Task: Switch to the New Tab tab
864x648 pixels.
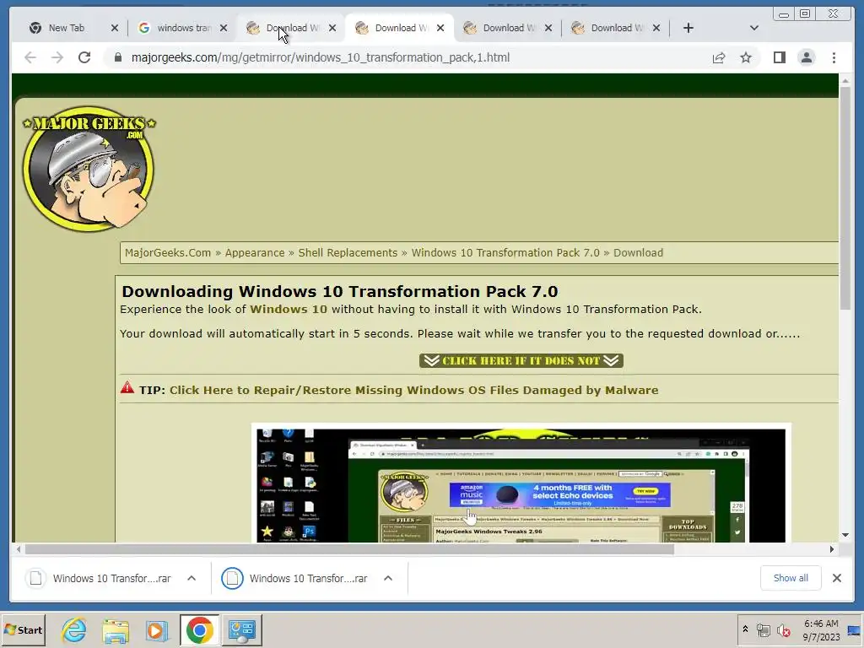Action: click(67, 28)
